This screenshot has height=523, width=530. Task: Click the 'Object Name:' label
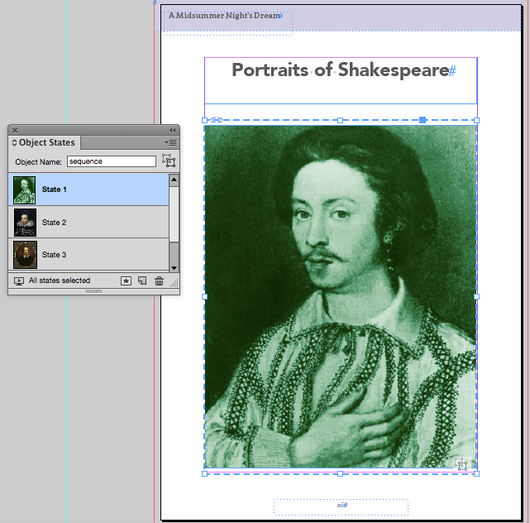click(38, 162)
